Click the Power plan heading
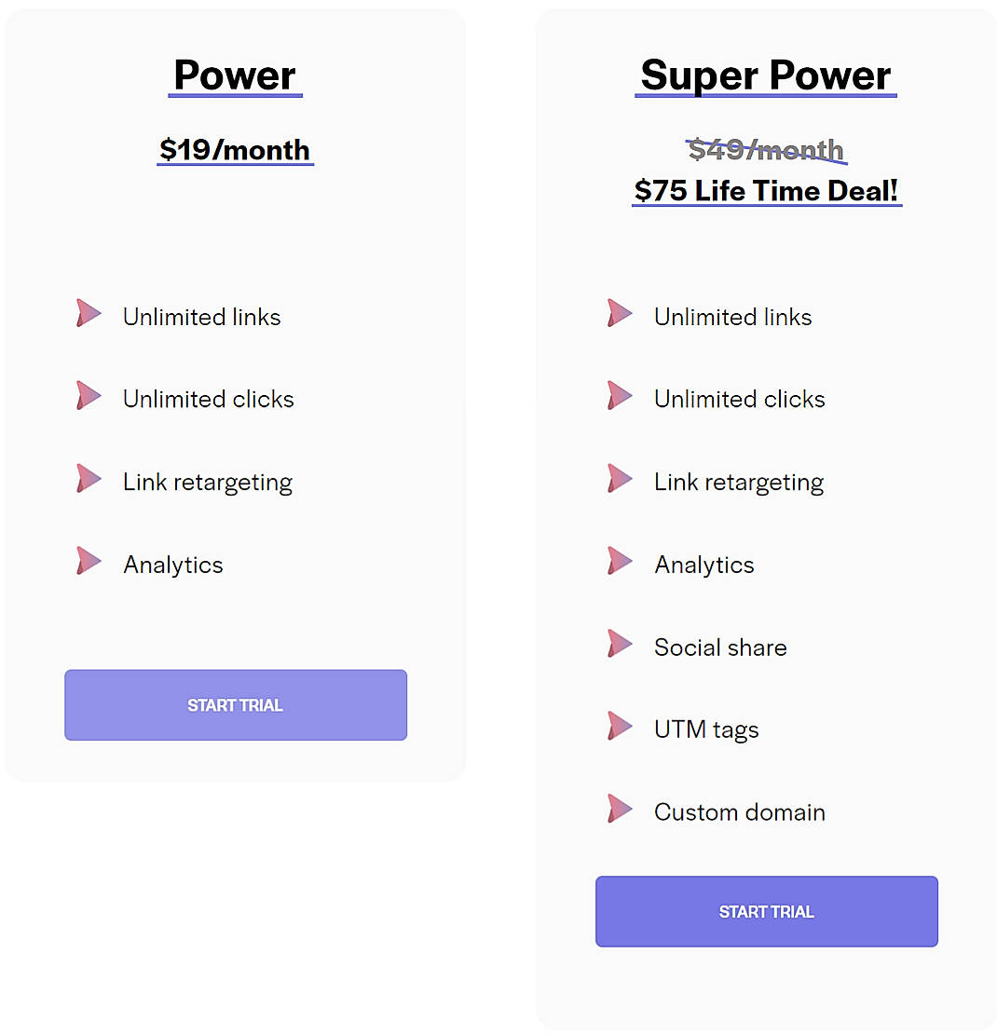 click(235, 75)
